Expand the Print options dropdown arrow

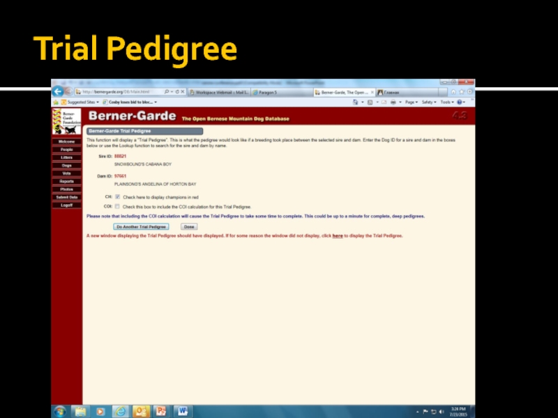click(x=400, y=102)
